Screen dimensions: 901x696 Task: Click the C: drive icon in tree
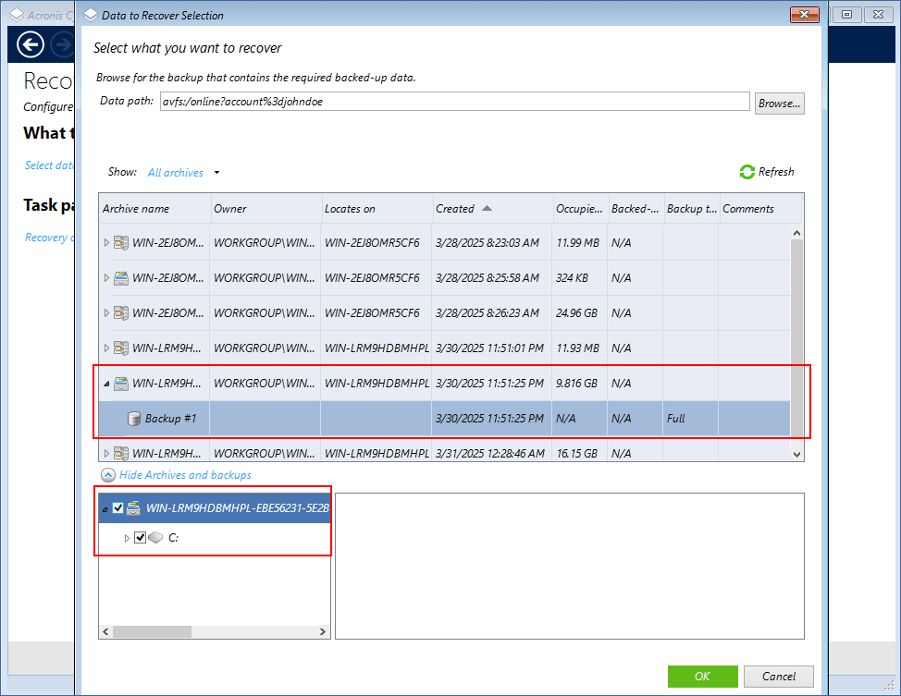pyautogui.click(x=155, y=538)
